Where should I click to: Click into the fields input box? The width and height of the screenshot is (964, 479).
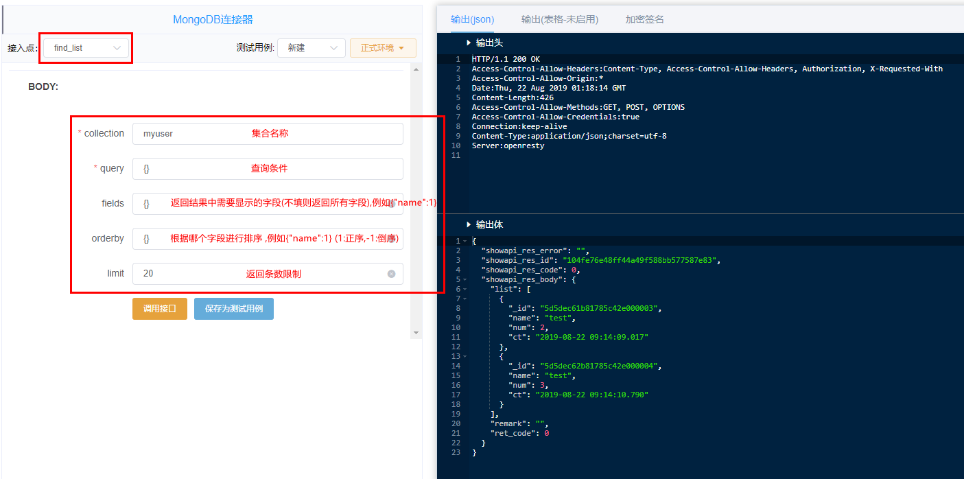[x=268, y=204]
